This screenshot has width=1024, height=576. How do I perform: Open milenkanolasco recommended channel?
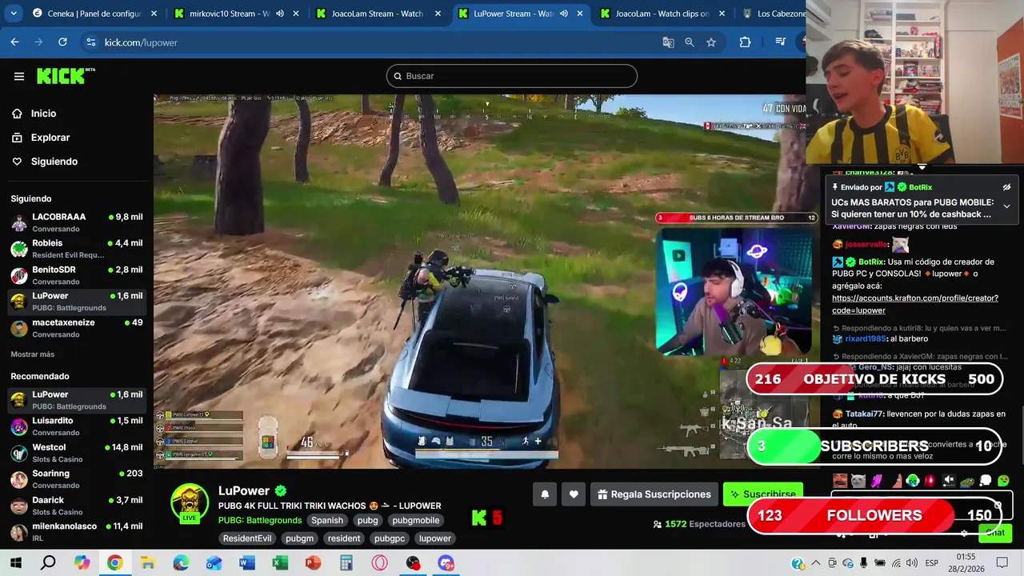coord(76,532)
